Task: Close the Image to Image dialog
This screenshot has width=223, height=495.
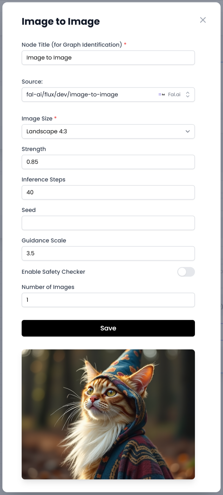Action: [x=203, y=20]
